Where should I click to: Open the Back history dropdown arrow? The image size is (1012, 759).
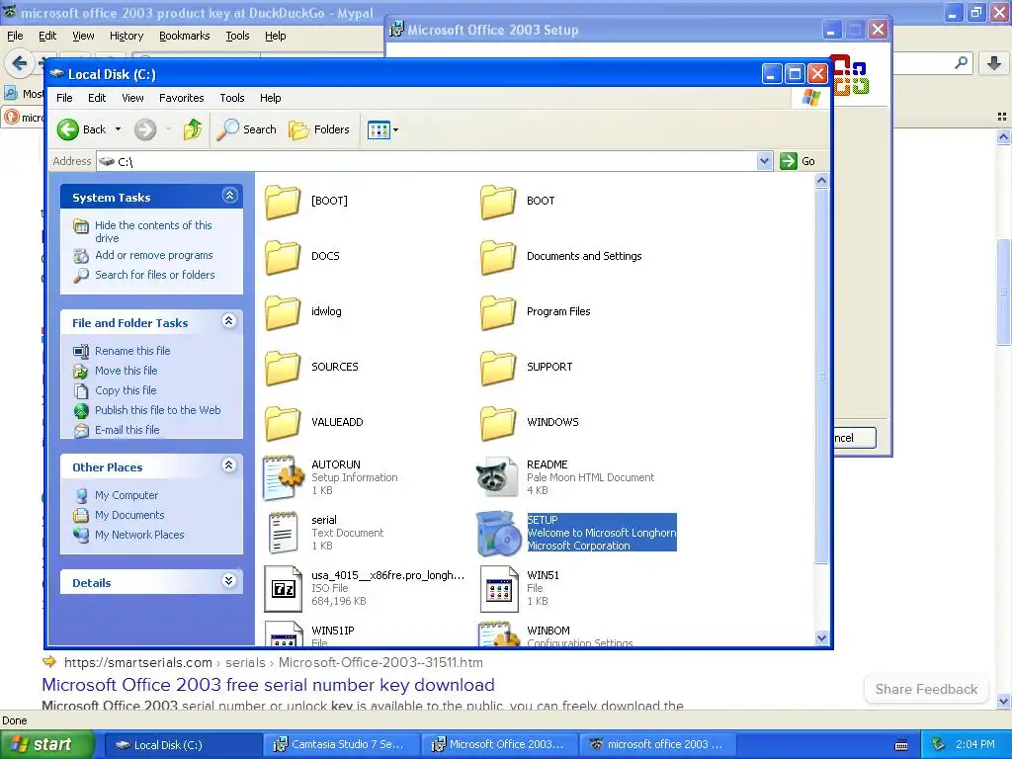tap(119, 129)
